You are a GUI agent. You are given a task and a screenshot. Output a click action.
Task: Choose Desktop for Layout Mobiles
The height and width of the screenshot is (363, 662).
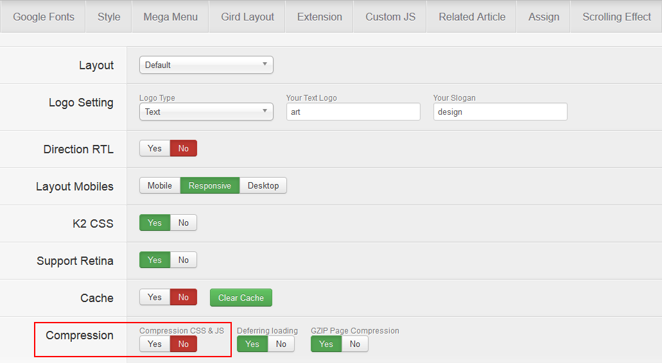(x=263, y=185)
